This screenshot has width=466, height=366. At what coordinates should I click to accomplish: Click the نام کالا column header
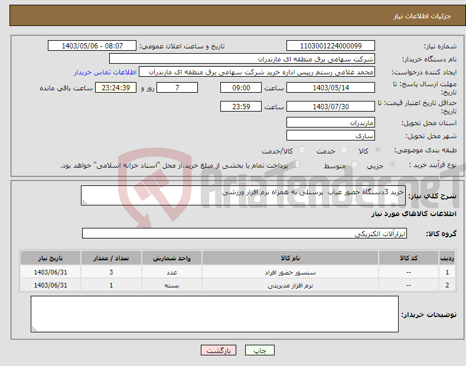click(x=290, y=258)
